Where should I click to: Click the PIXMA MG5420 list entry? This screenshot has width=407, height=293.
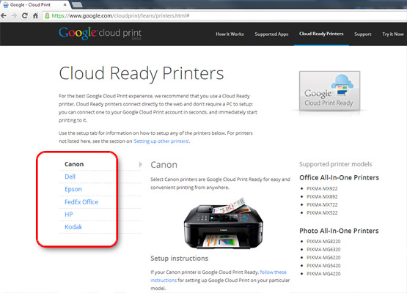tap(323, 265)
